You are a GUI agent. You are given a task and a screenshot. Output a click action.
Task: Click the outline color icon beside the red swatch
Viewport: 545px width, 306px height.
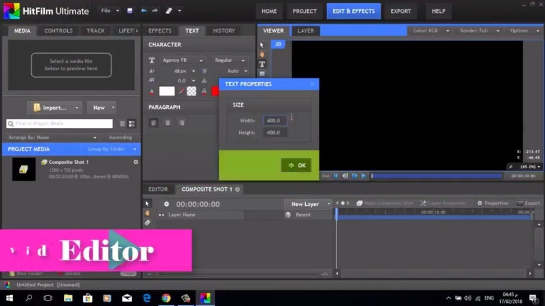(x=204, y=91)
